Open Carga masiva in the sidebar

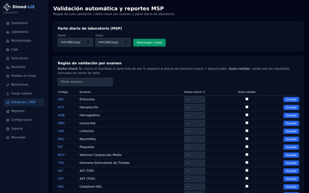point(24,93)
